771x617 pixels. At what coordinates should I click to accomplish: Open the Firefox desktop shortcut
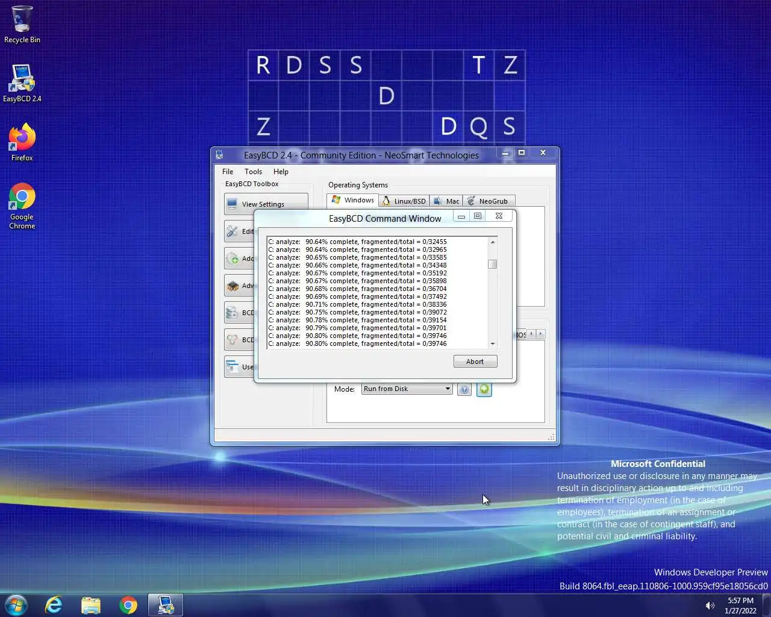pos(22,142)
